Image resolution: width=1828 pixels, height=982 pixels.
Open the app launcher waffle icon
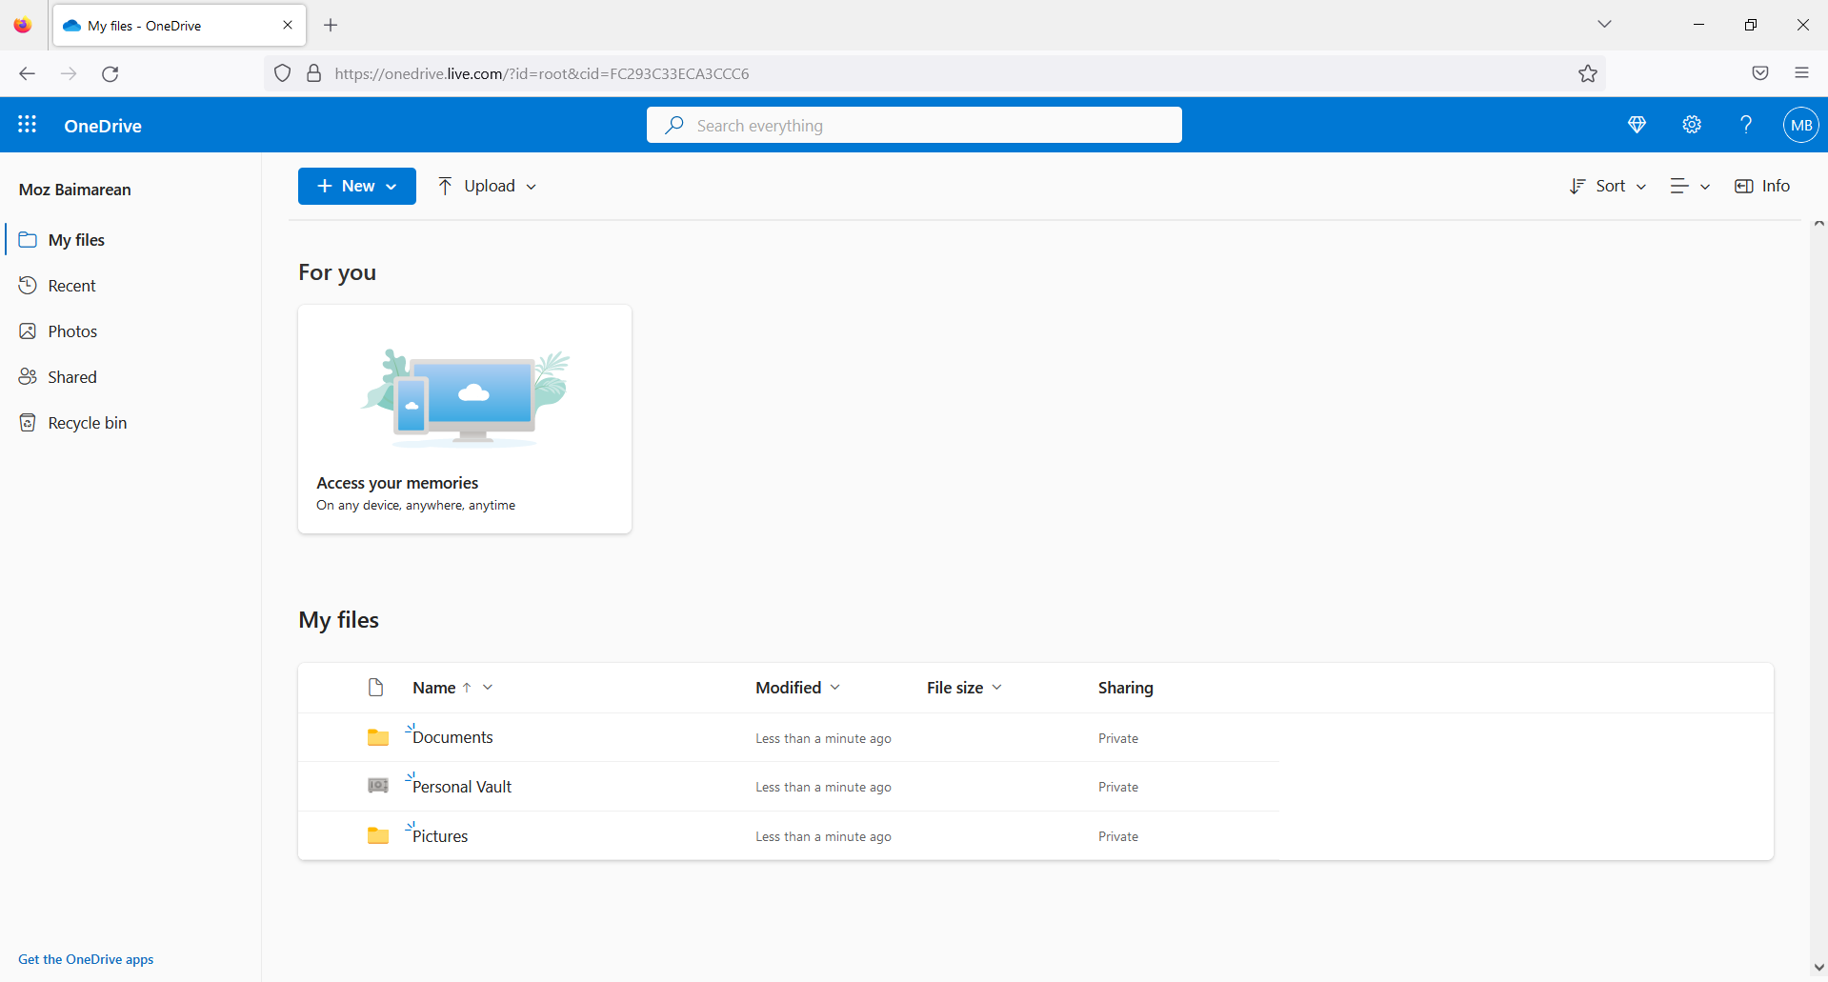pos(27,125)
